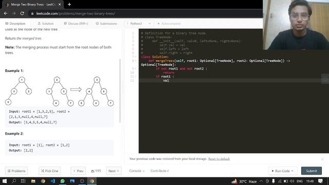Fold the 'if not root1' line arrow
This screenshot has width=329, height=185.
(136, 68)
